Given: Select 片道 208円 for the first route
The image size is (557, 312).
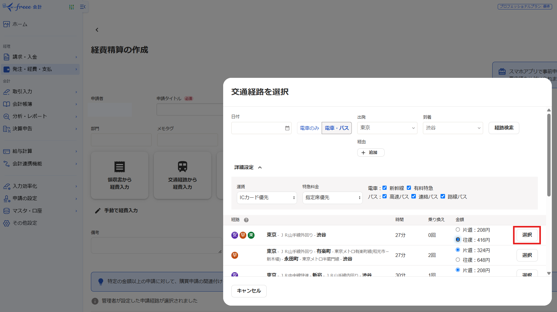Looking at the screenshot, I should point(458,230).
